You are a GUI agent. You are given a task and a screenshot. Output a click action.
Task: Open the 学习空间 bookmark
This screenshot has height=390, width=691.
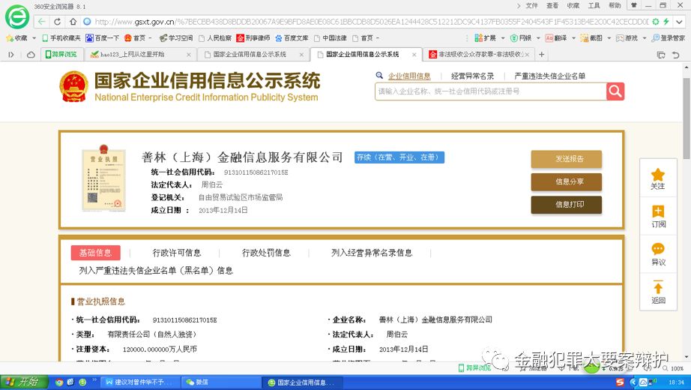click(x=176, y=38)
